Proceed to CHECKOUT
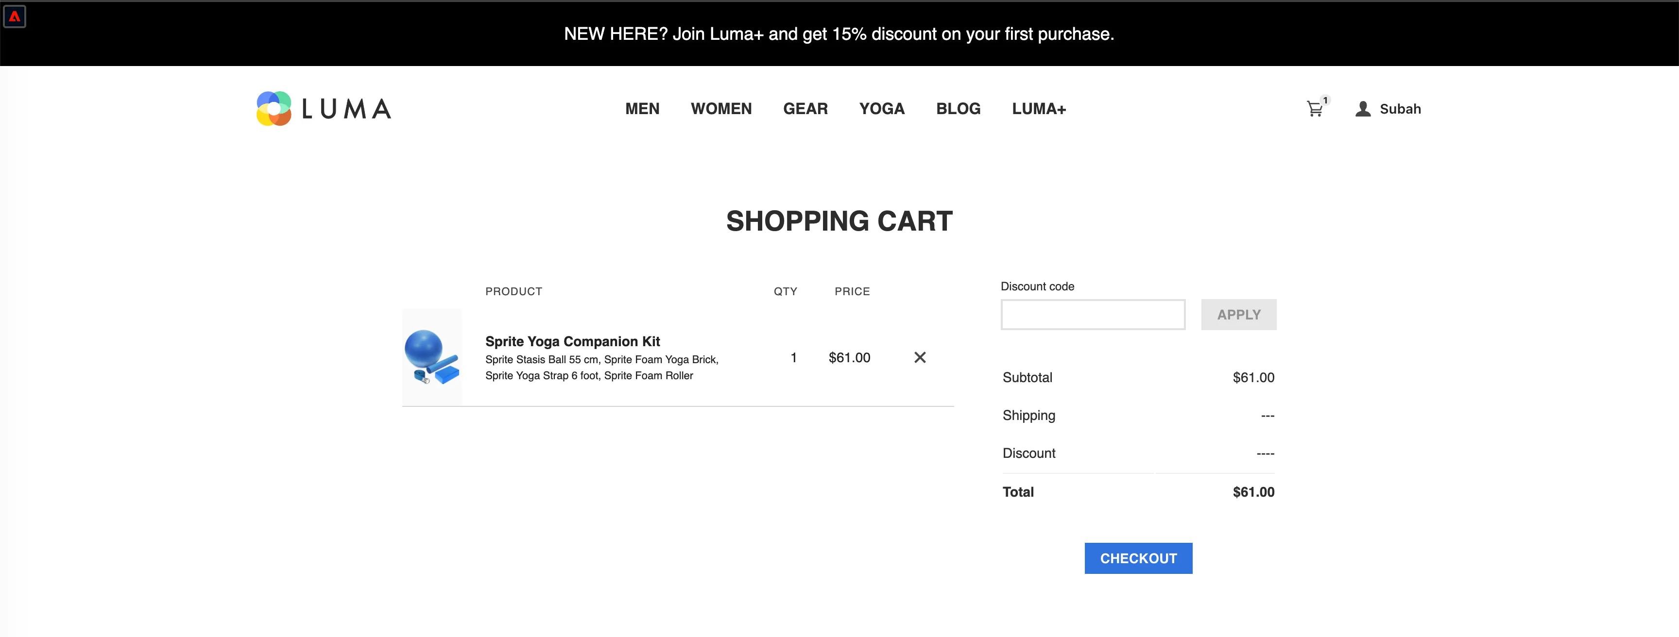 pyautogui.click(x=1138, y=558)
